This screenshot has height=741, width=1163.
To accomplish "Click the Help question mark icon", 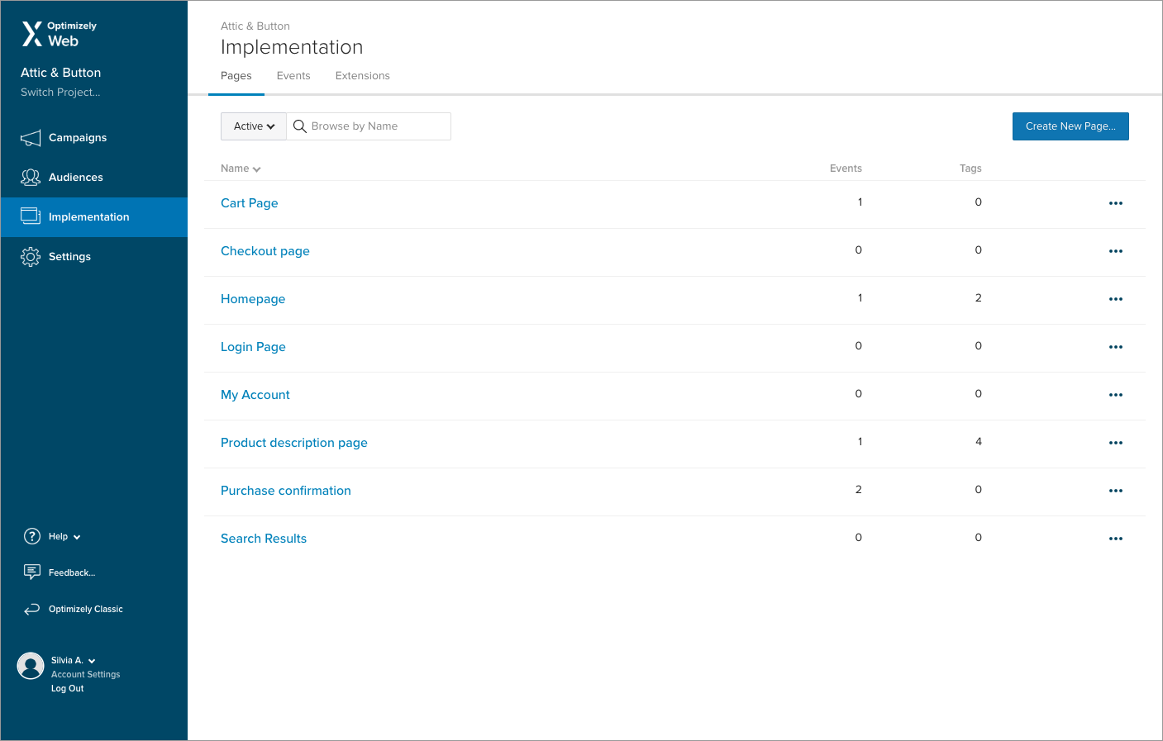I will pos(32,536).
